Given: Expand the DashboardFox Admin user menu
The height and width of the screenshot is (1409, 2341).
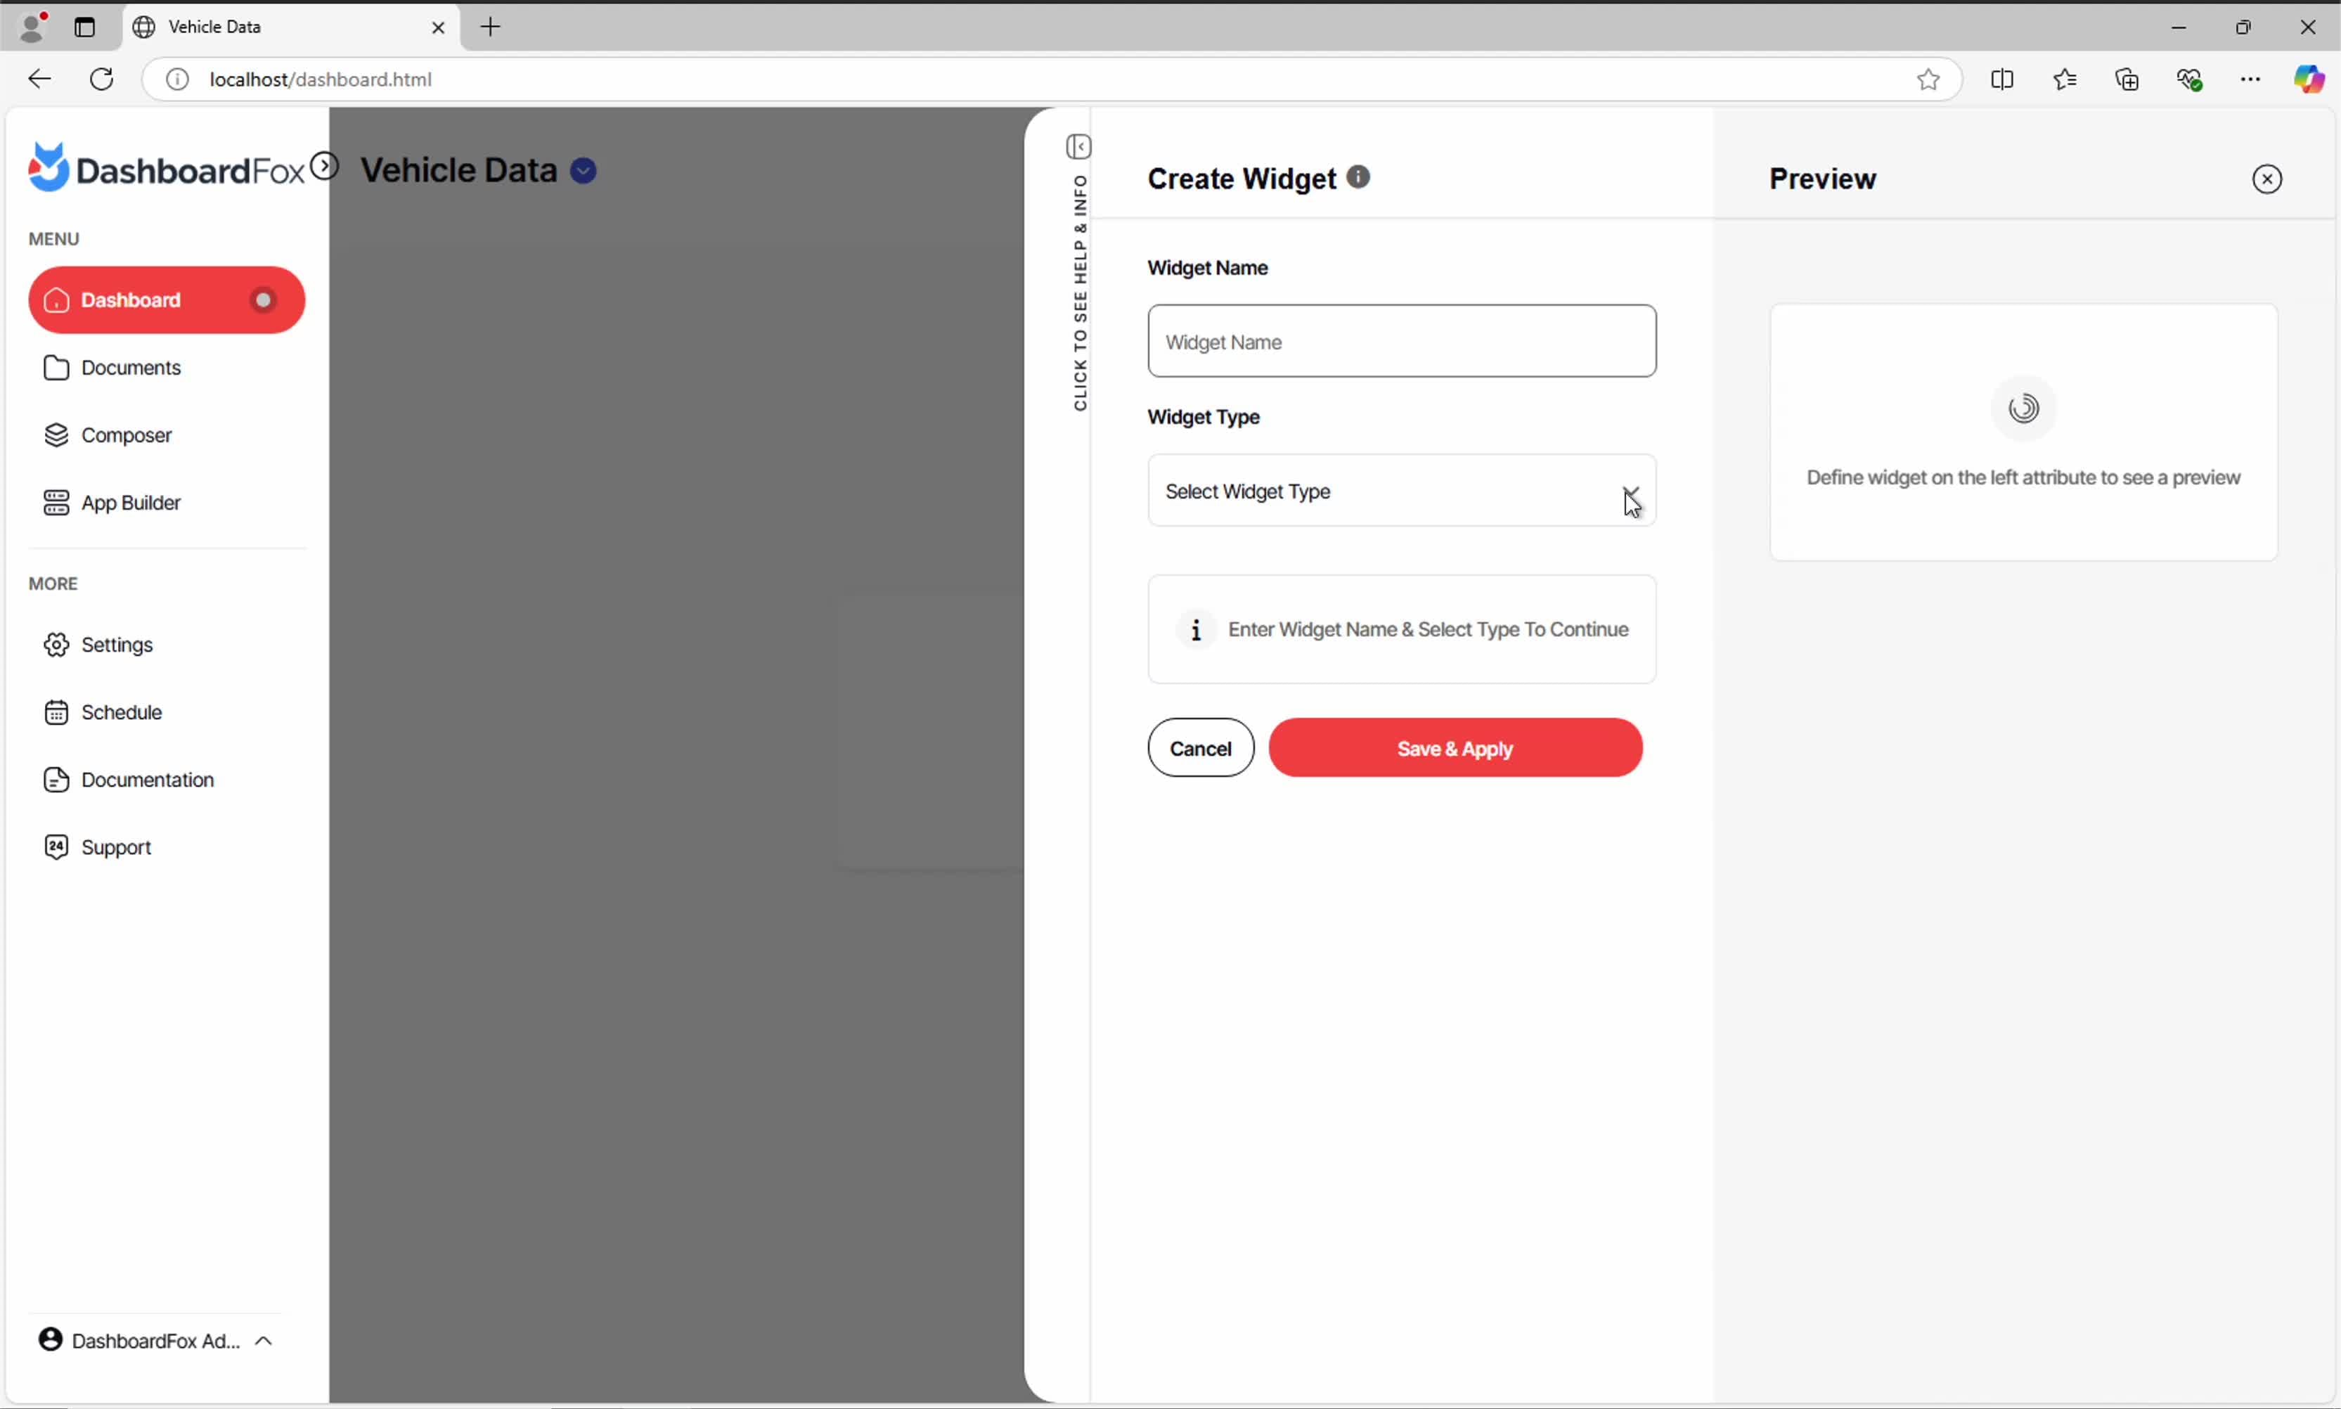Looking at the screenshot, I should click(x=264, y=1341).
